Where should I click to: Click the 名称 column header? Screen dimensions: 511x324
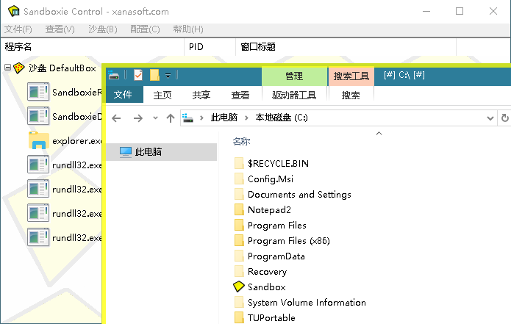241,142
